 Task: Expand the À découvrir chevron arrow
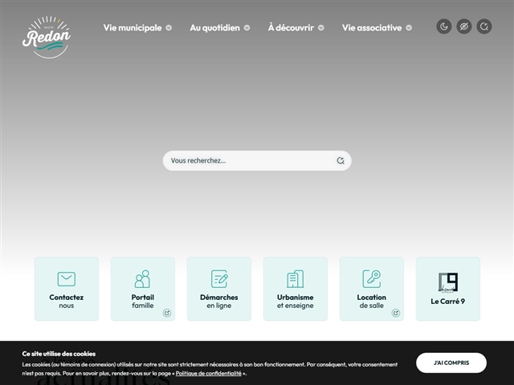point(321,28)
